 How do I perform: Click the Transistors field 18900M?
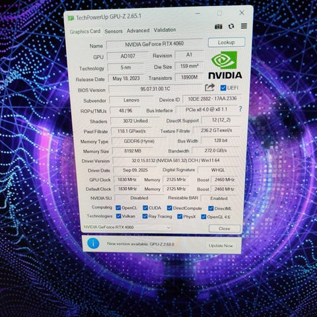(x=189, y=77)
